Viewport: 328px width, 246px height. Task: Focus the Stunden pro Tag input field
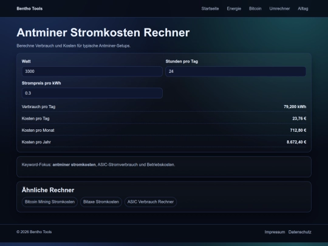pyautogui.click(x=236, y=71)
